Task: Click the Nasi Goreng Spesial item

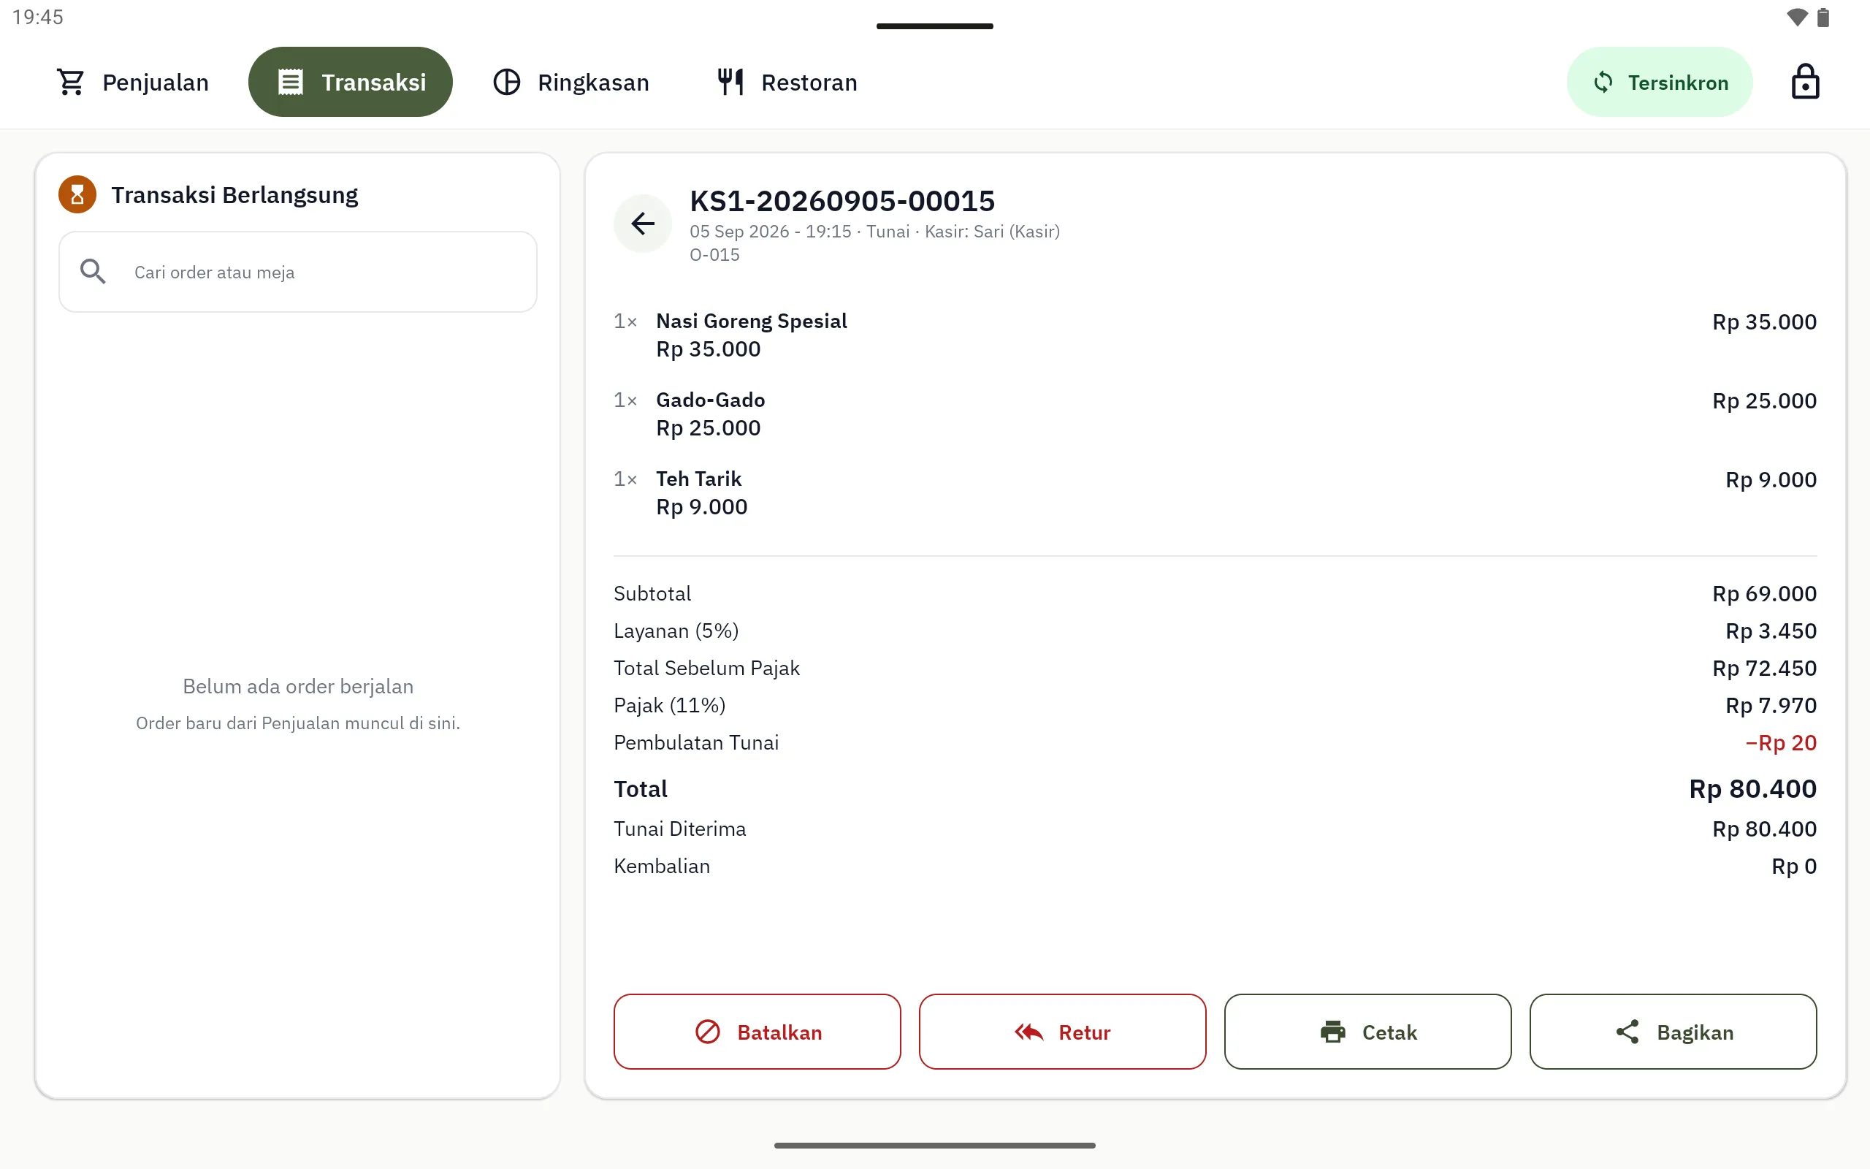Action: point(751,321)
